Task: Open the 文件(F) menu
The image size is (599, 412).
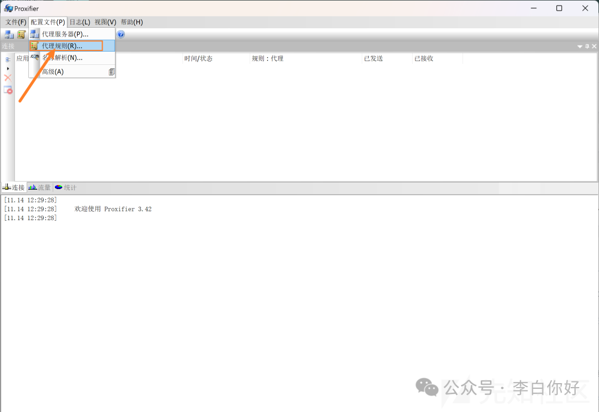Action: pos(16,22)
